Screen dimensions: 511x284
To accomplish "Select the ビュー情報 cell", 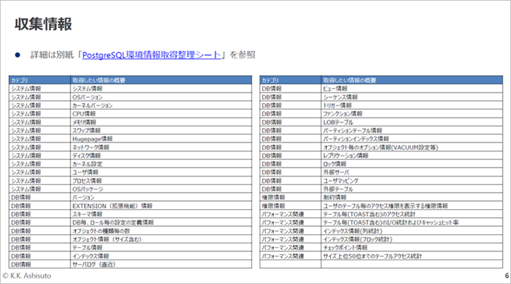I will pyautogui.click(x=412, y=89).
